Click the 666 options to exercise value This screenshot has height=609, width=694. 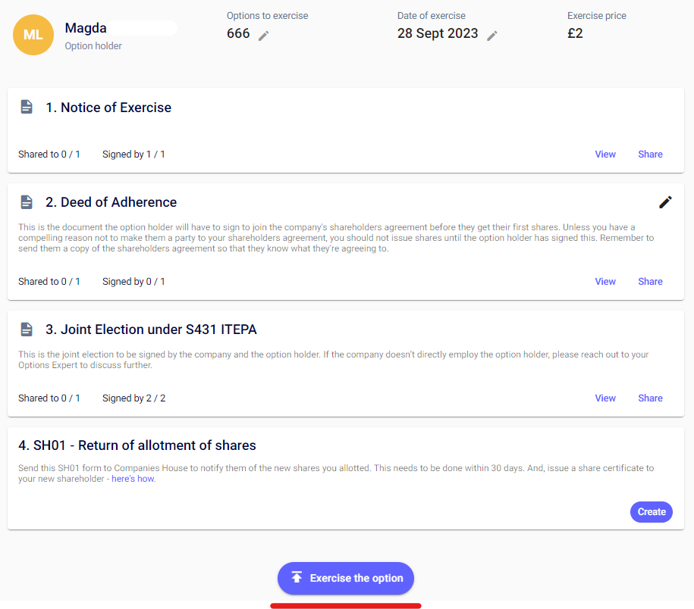[x=238, y=33]
